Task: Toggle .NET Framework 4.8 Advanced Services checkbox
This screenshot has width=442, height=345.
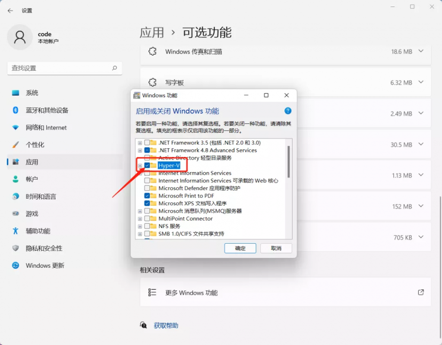Action: (147, 151)
